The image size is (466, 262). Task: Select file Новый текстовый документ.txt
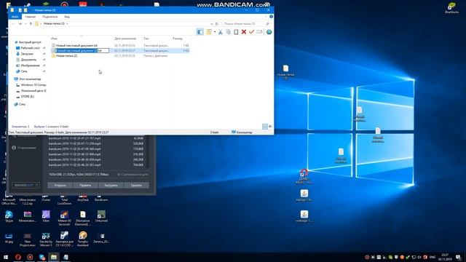point(76,45)
